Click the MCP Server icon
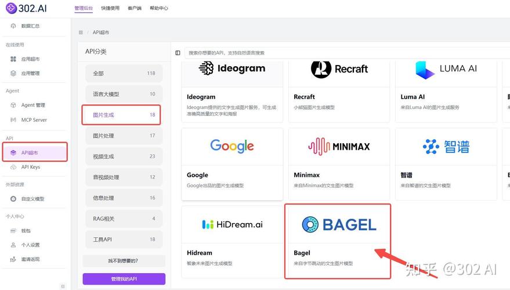 coord(13,119)
